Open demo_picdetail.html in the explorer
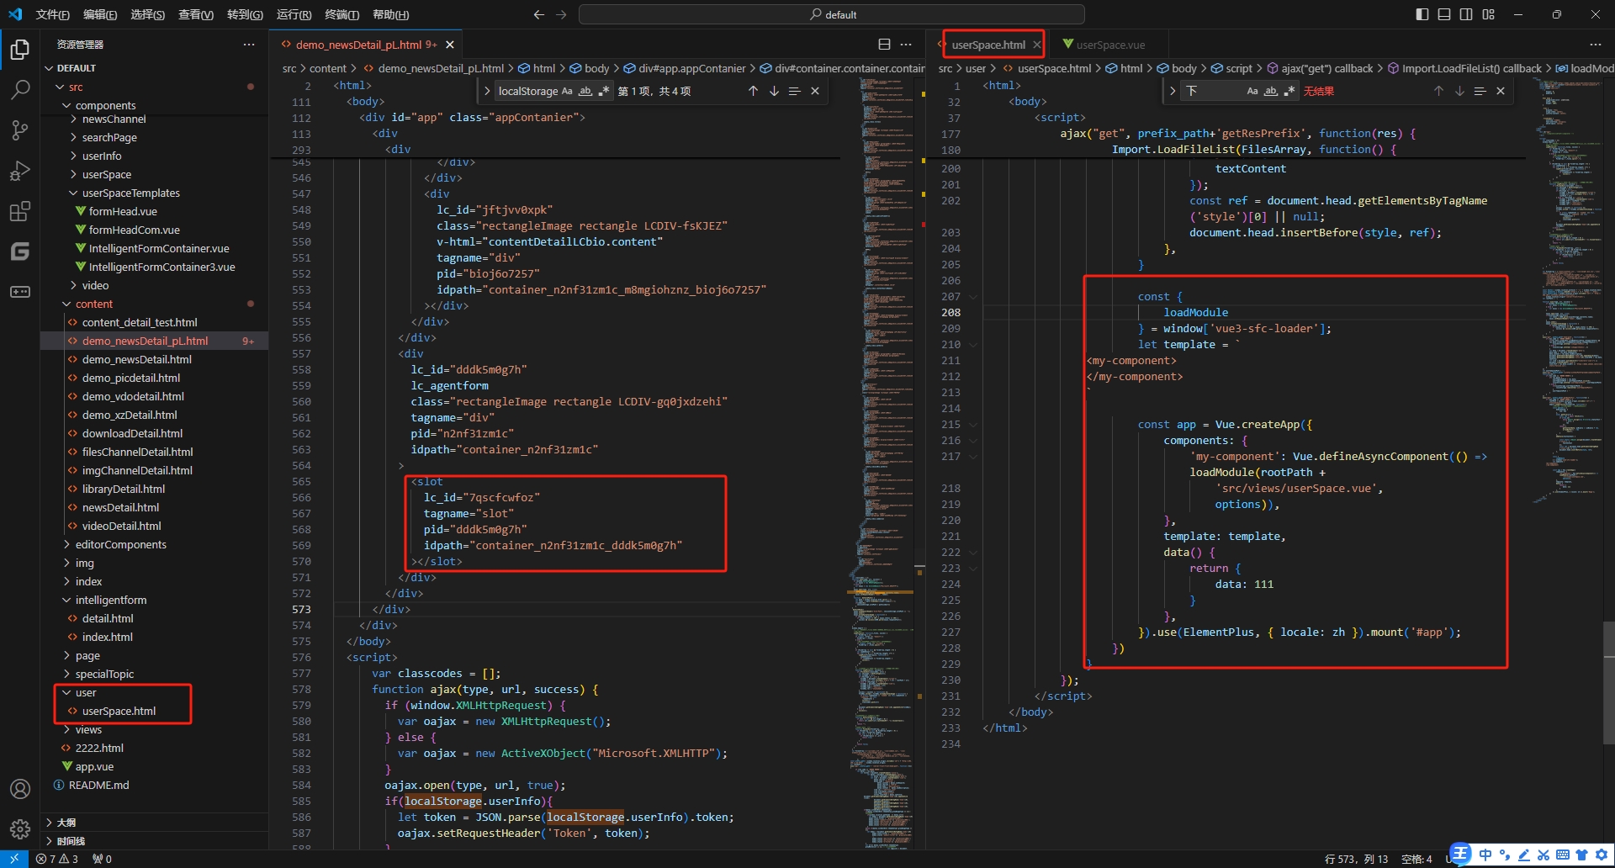This screenshot has width=1615, height=868. coord(130,378)
